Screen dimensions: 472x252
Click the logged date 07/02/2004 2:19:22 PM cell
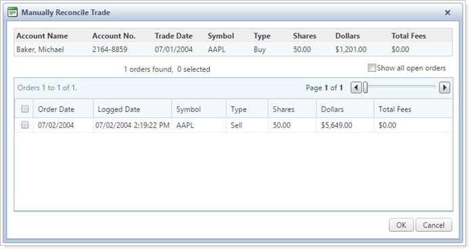pyautogui.click(x=133, y=125)
